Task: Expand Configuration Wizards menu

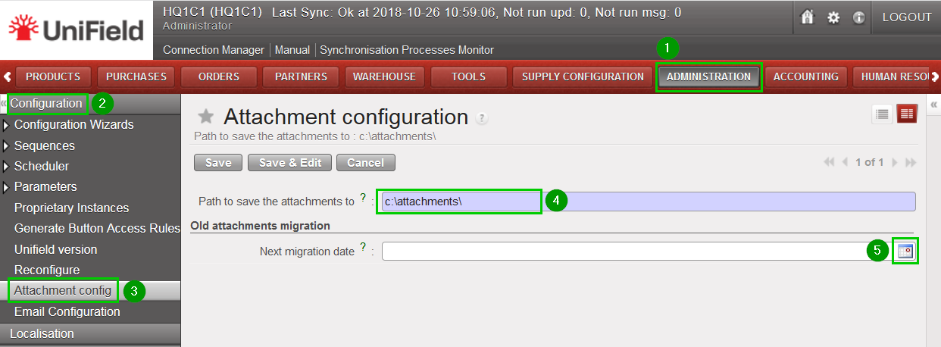Action: [7, 125]
